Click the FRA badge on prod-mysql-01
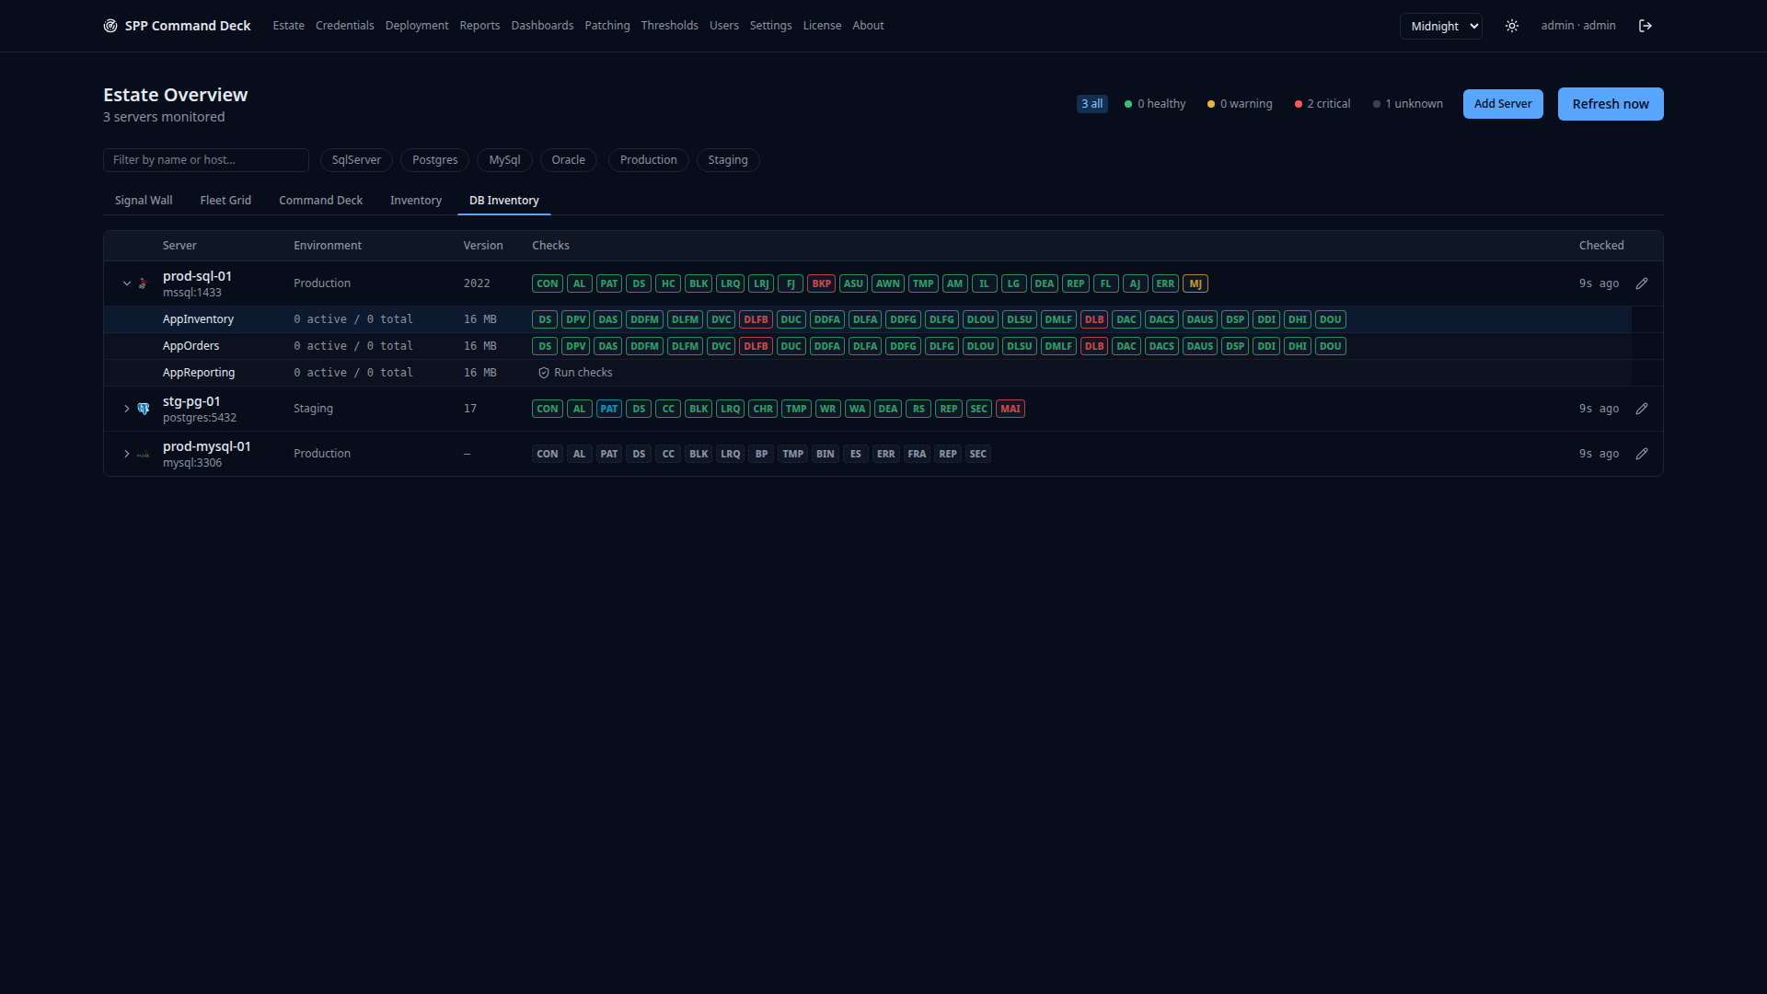 coord(917,454)
